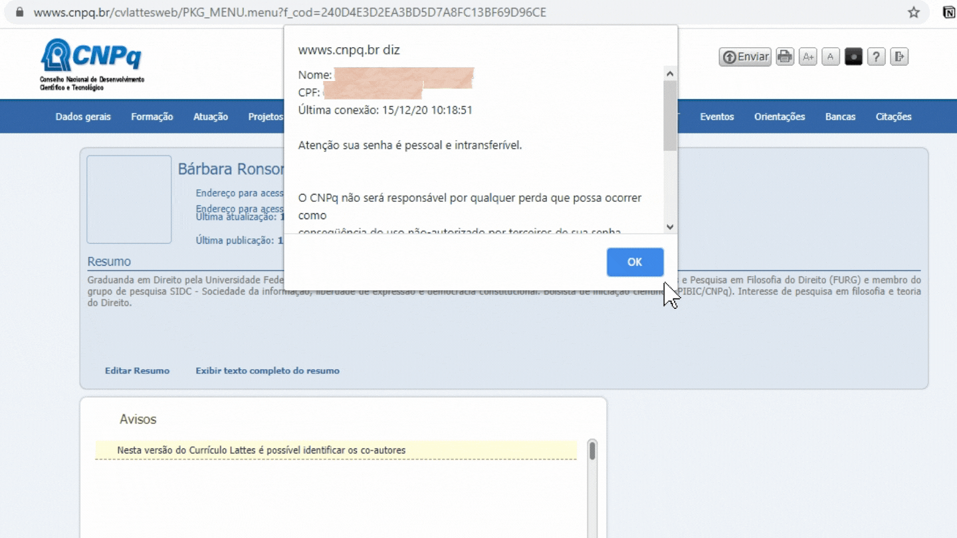Confirm the dialog with the OK button

click(x=635, y=262)
